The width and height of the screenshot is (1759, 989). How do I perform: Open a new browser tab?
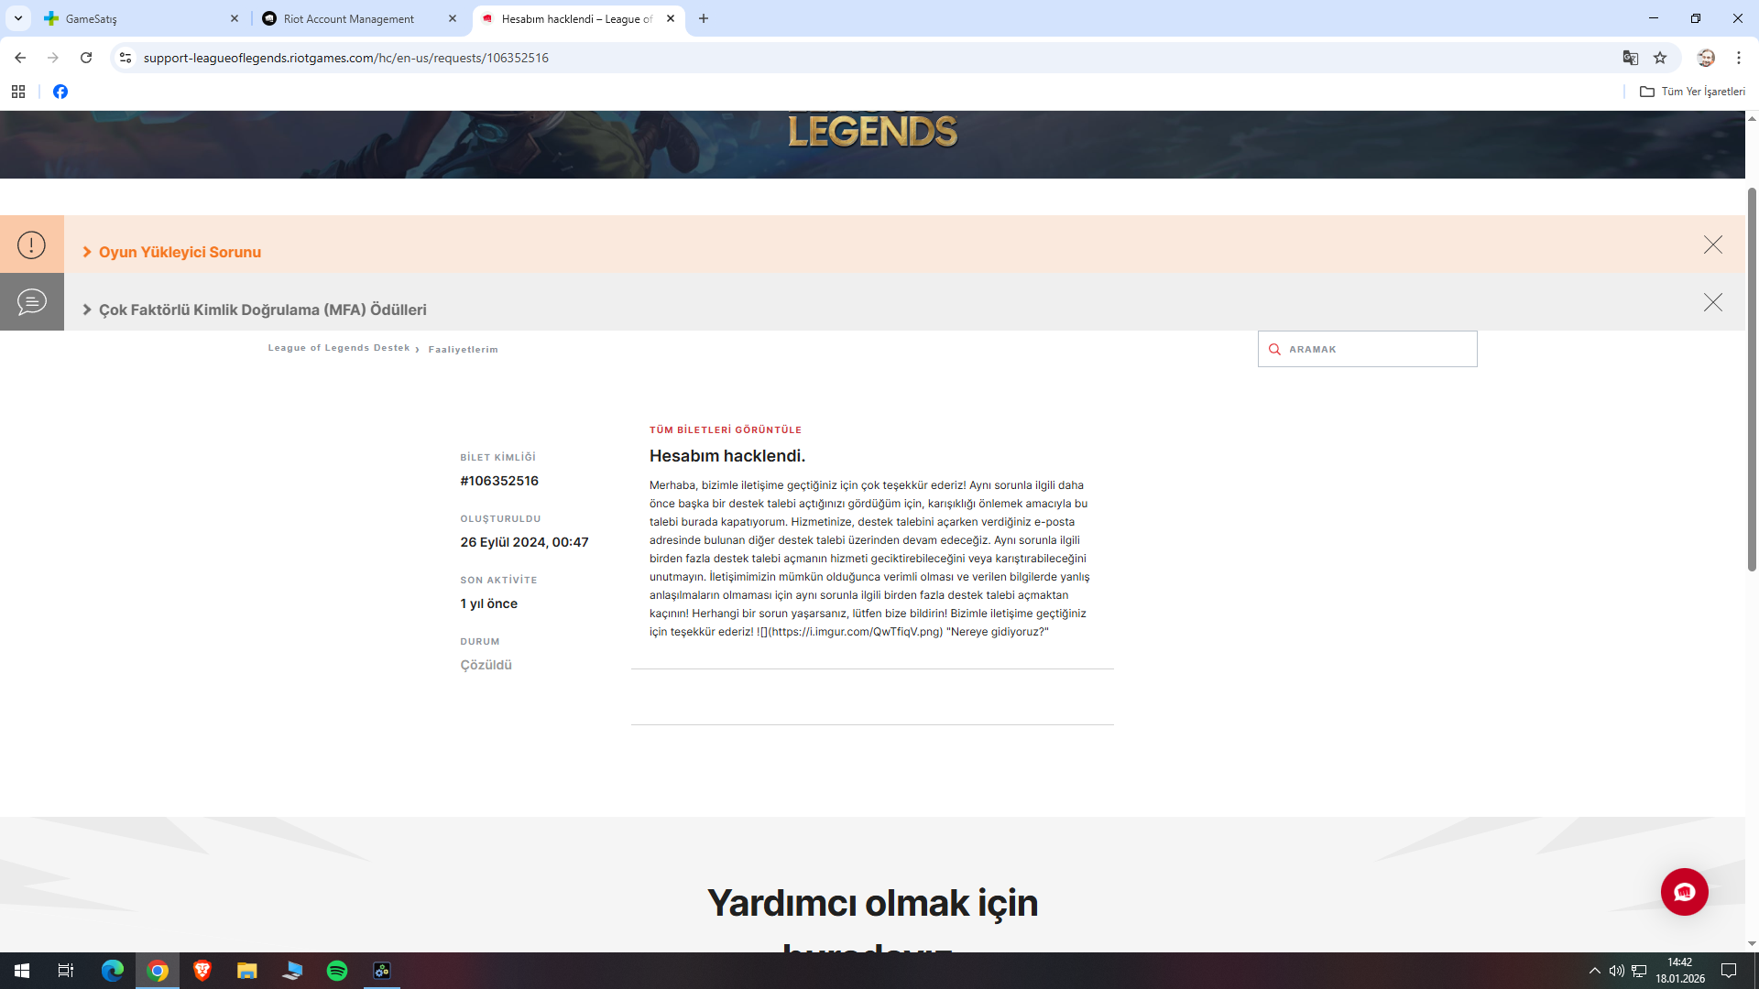(704, 18)
